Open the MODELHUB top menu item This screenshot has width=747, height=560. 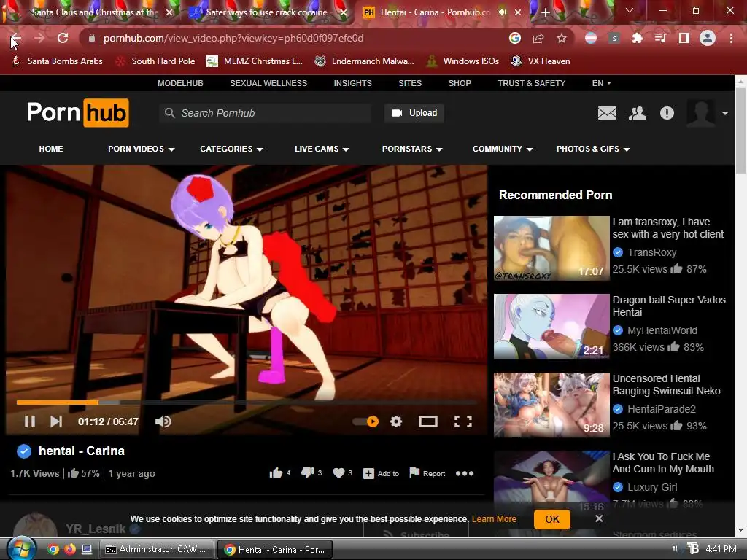pos(181,83)
